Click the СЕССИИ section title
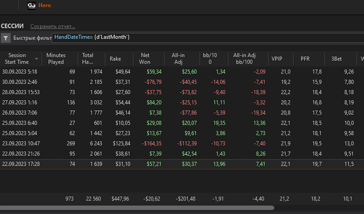This screenshot has height=214, width=364. coord(12,25)
